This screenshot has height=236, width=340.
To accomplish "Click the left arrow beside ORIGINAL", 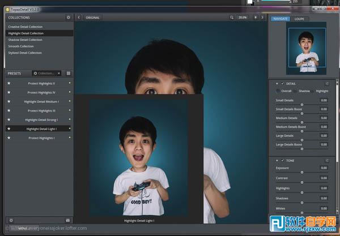I will [x=79, y=18].
